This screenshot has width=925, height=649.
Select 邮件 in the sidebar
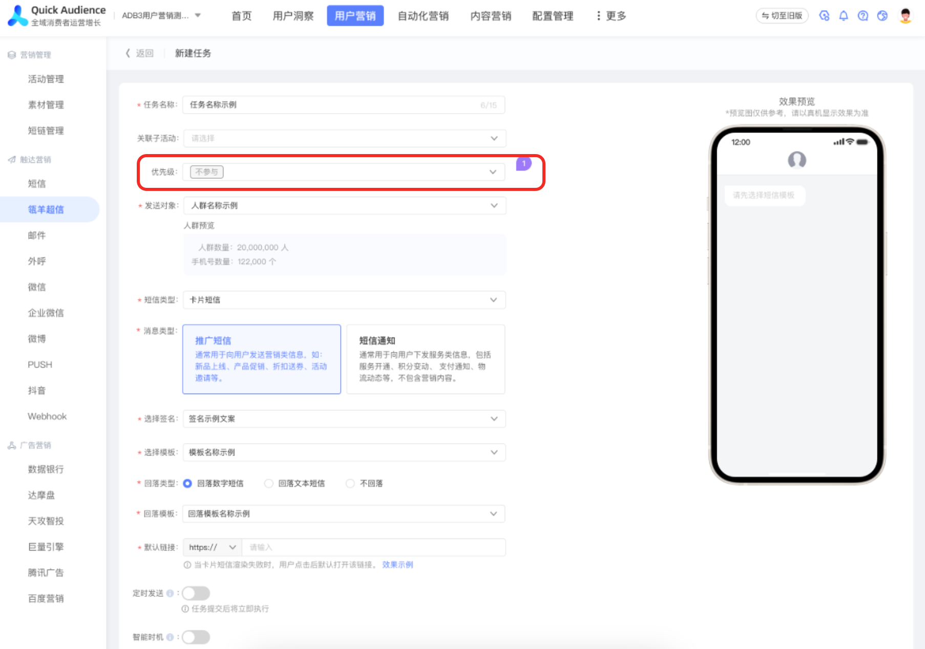(37, 235)
